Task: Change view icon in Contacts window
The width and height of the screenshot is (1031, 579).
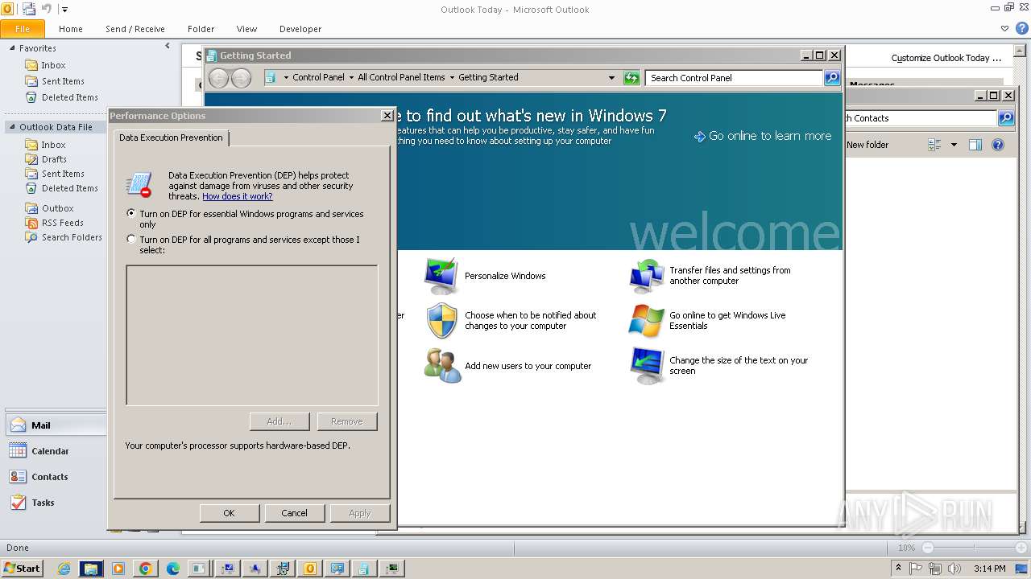Action: coord(935,145)
